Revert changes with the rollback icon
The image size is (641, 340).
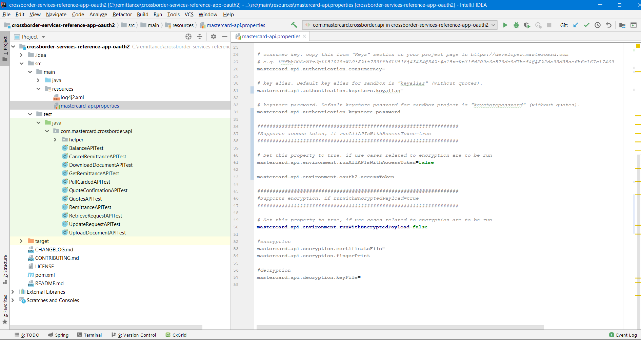coord(609,25)
